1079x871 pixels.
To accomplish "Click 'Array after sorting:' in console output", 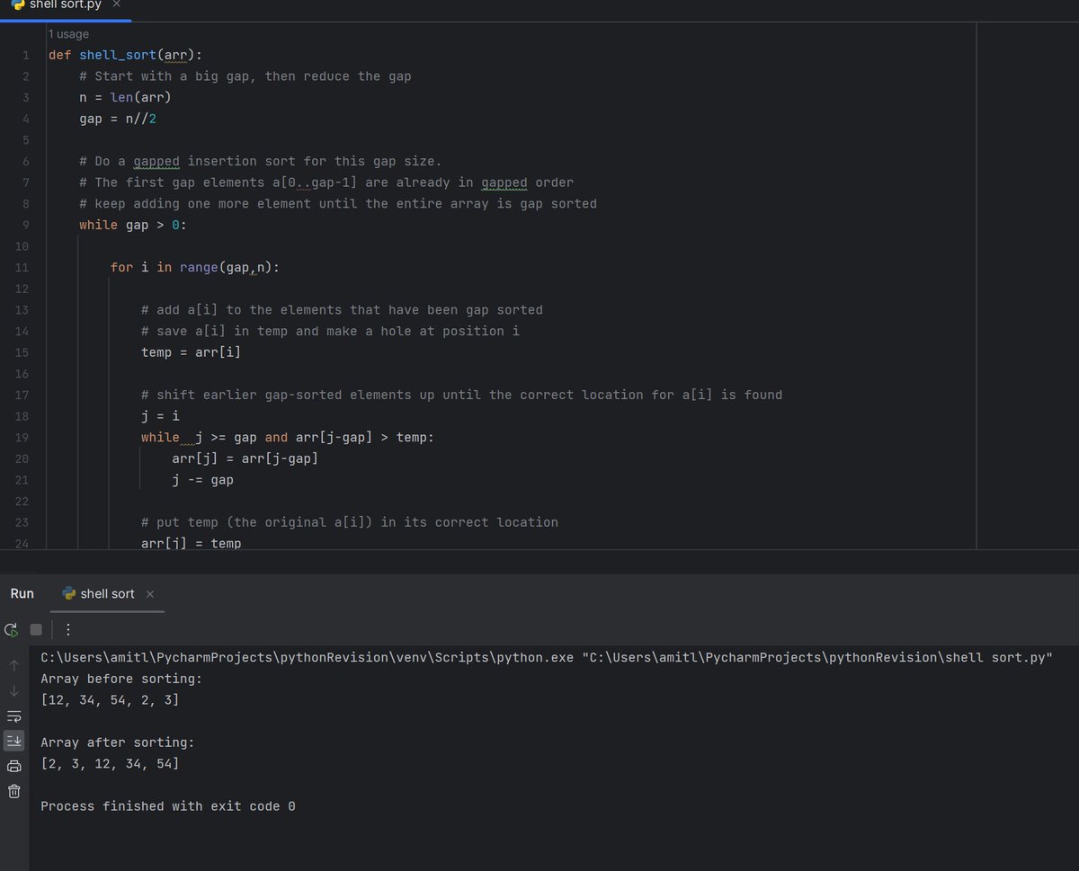I will (x=118, y=742).
